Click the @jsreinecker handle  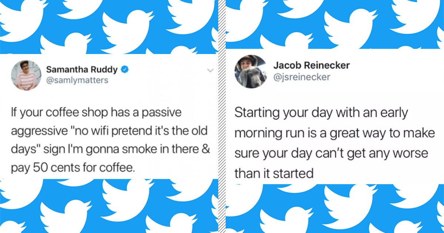pyautogui.click(x=302, y=77)
